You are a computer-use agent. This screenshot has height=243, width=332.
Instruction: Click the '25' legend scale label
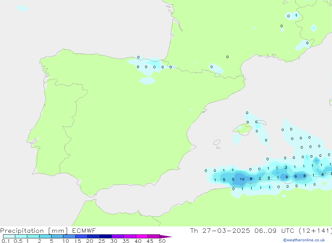point(102,241)
